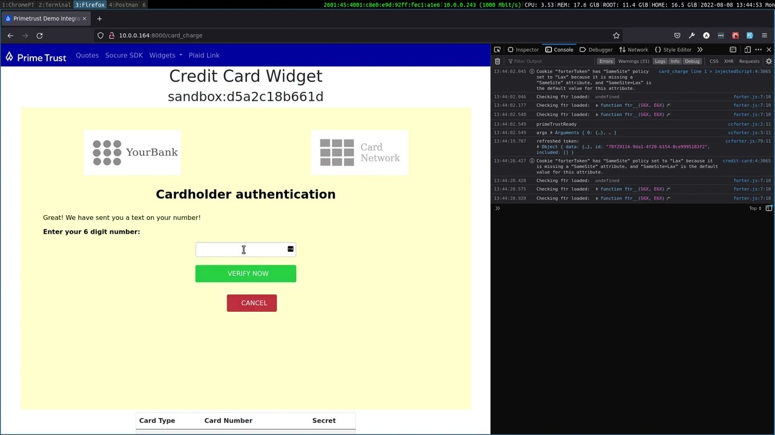Screen dimensions: 775x435
Task: Toggle the Logs filter
Action: (660, 61)
